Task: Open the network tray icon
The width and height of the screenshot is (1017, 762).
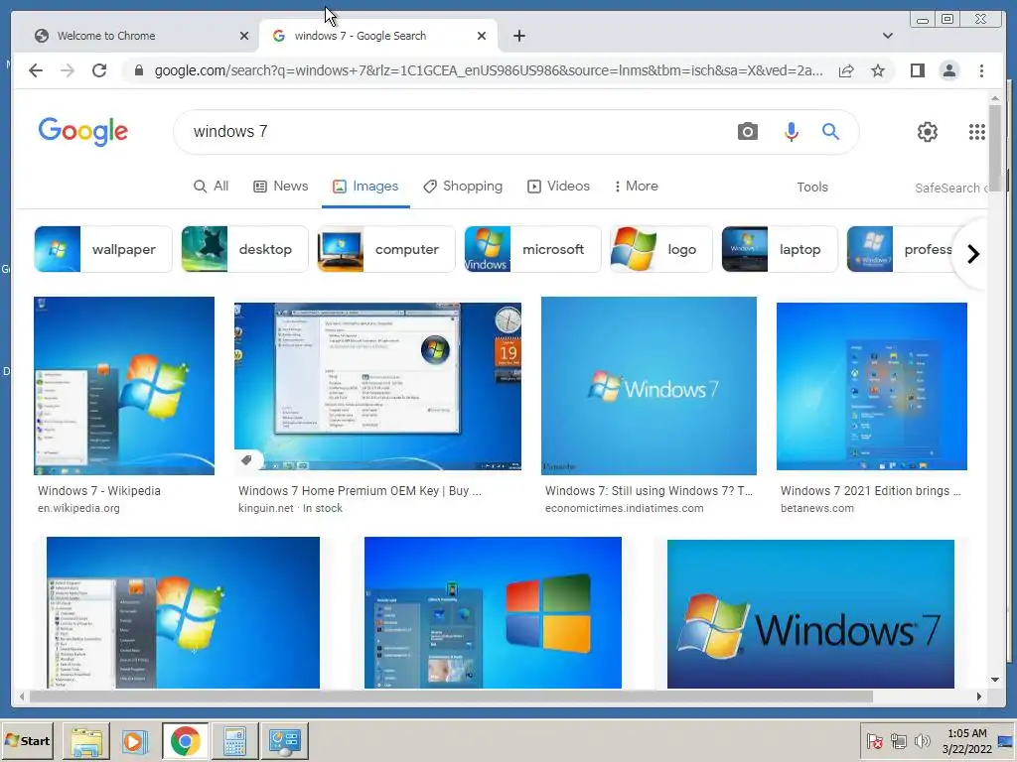Action: click(x=898, y=740)
